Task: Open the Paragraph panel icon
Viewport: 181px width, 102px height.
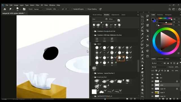Action: pos(148,40)
